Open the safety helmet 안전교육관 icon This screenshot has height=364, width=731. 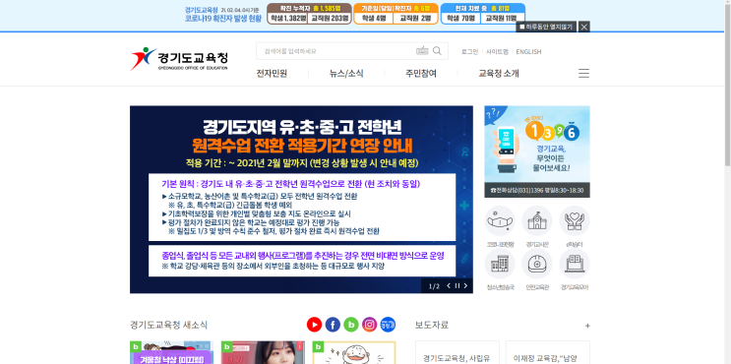tap(537, 264)
